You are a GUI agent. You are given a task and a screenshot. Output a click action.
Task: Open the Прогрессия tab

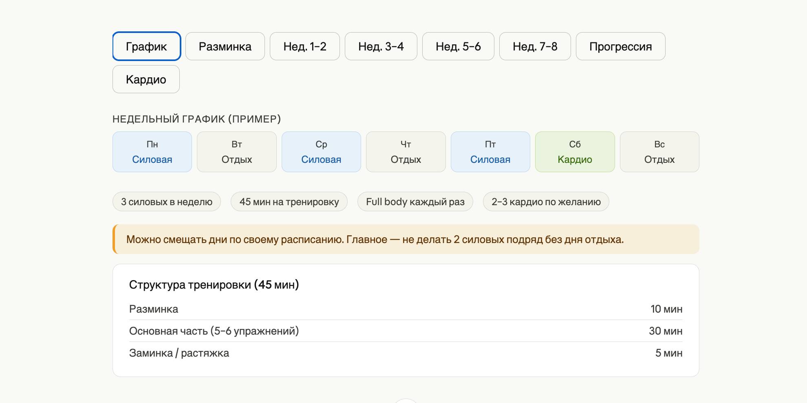[620, 46]
